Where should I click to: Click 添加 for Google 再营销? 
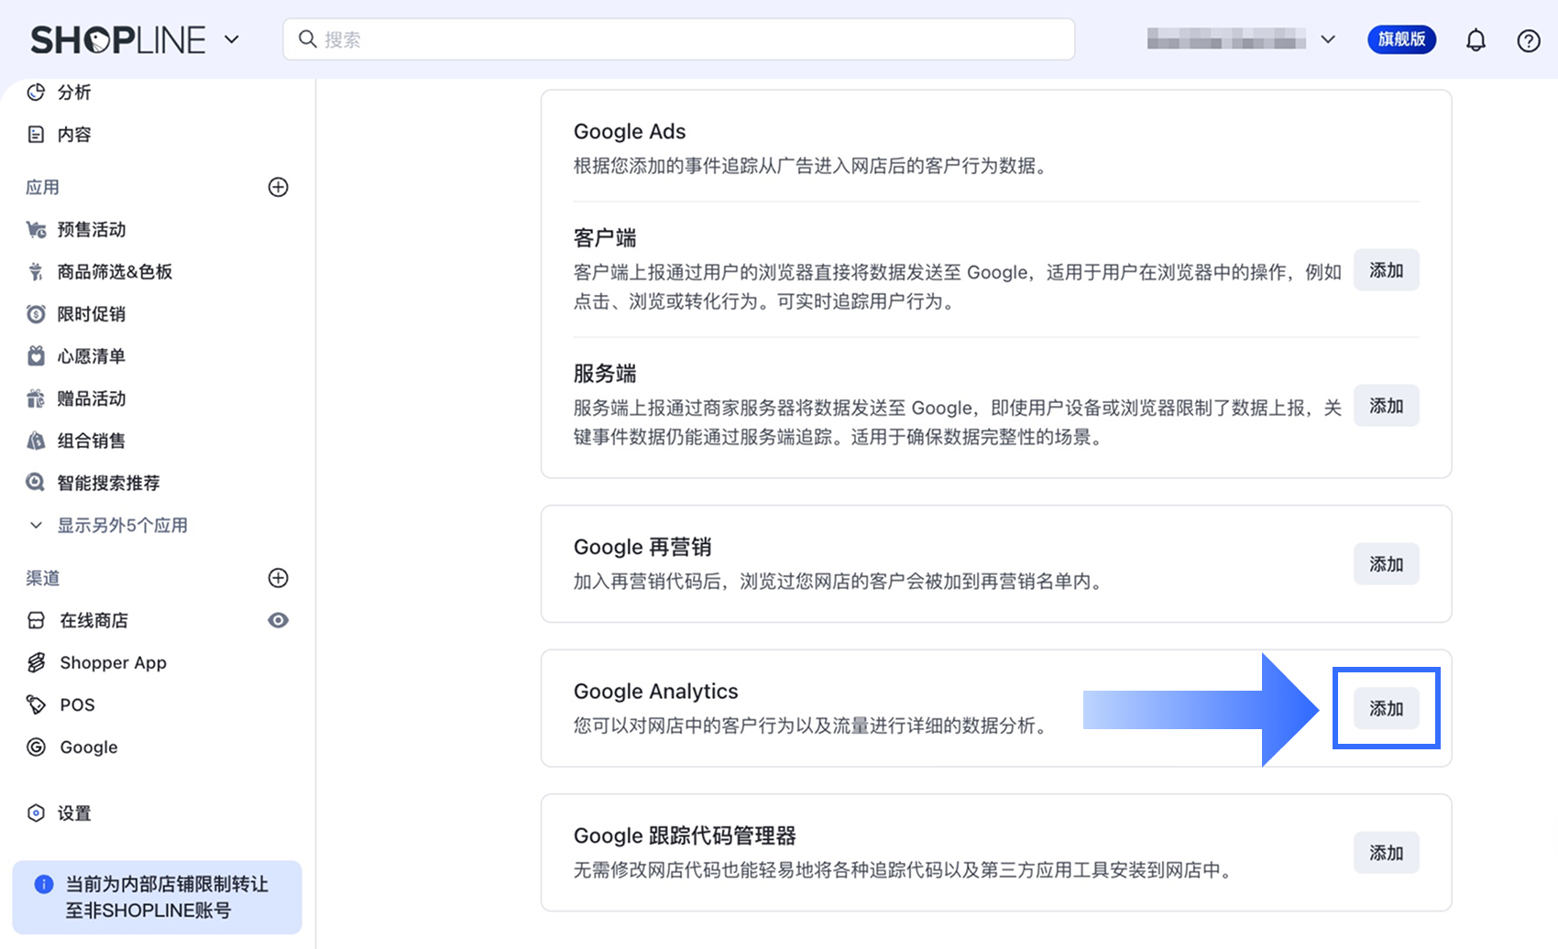[1386, 564]
